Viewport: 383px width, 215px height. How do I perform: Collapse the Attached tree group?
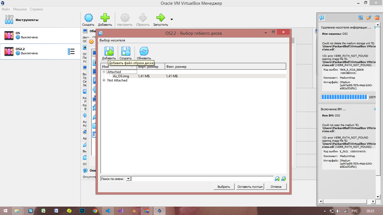[104, 72]
